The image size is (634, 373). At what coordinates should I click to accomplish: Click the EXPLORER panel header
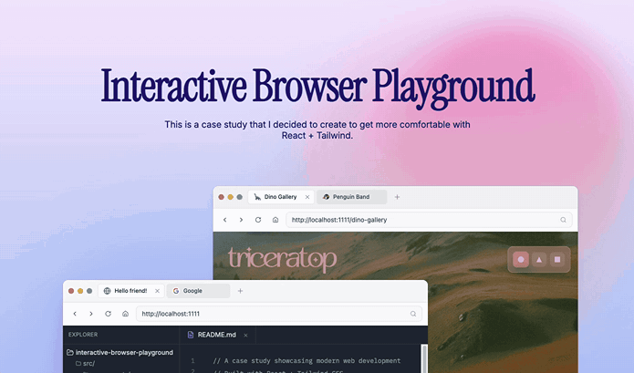83,335
